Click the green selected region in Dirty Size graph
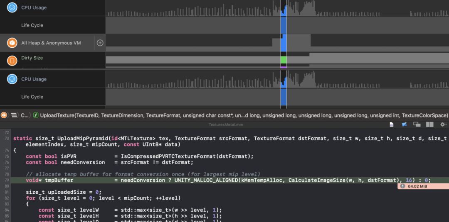 pyautogui.click(x=284, y=60)
